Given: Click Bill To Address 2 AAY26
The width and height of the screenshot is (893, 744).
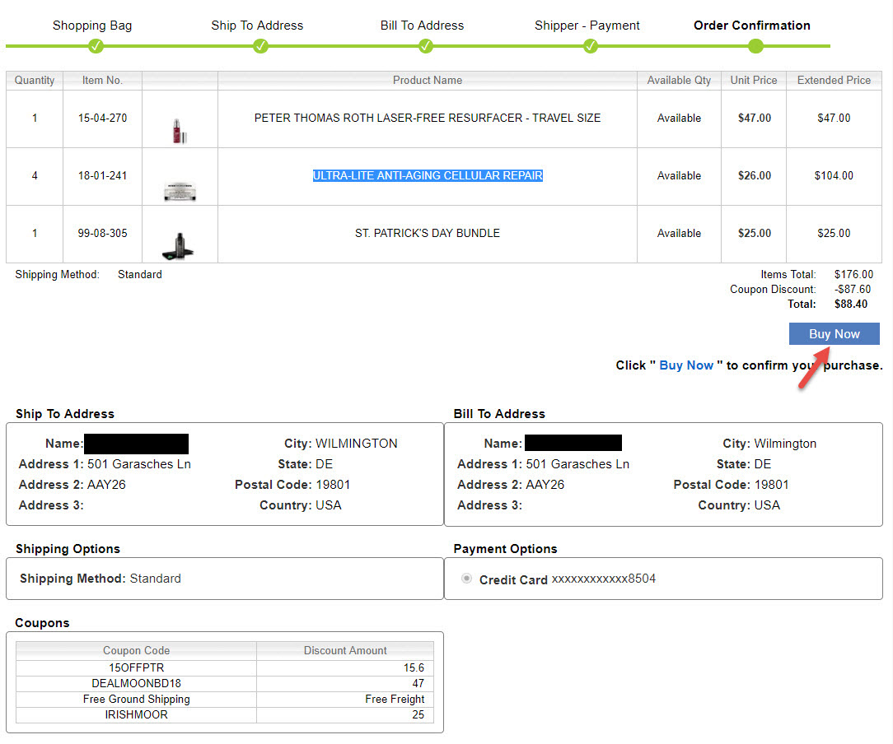Looking at the screenshot, I should 545,485.
